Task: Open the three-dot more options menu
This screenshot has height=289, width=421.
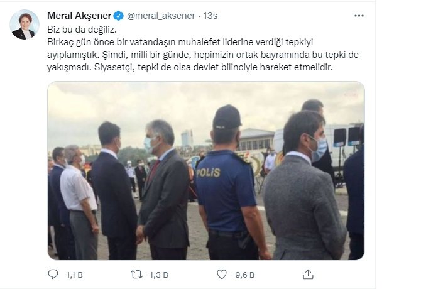Action: click(x=359, y=16)
